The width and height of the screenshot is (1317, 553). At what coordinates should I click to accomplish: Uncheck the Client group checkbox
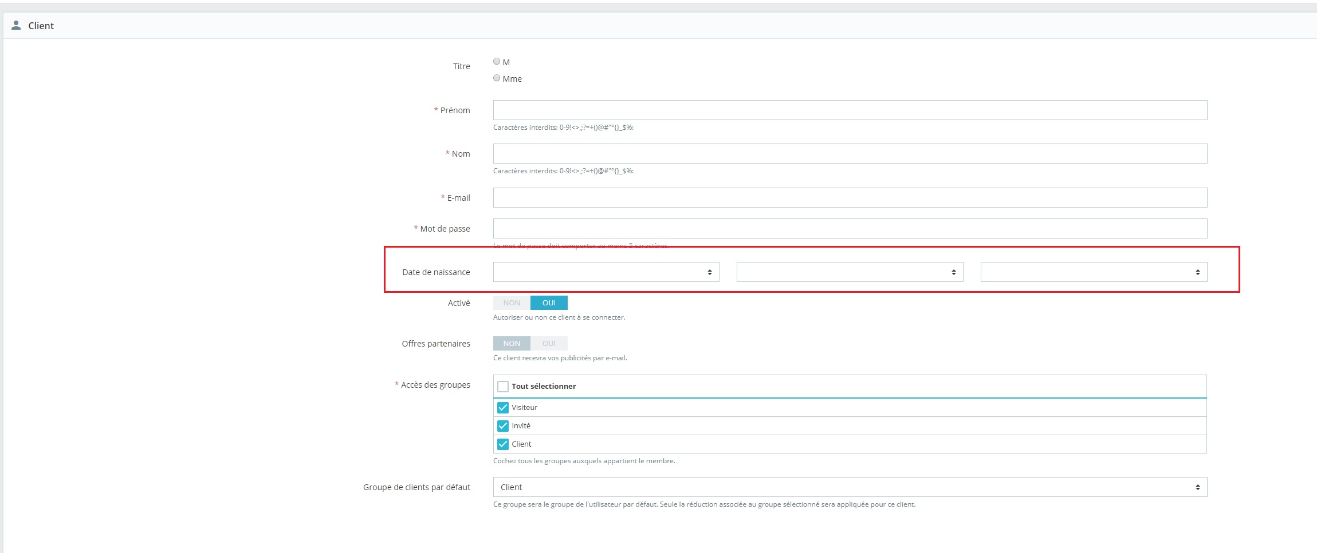click(503, 444)
